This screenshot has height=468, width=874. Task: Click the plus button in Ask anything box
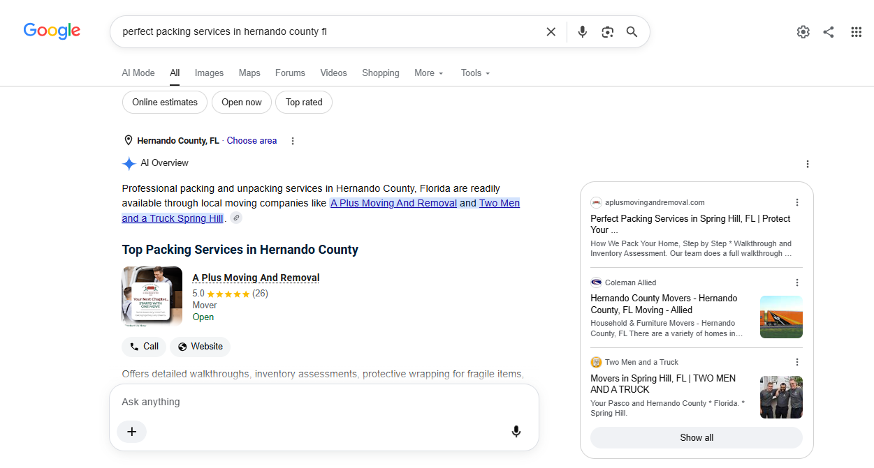[132, 432]
